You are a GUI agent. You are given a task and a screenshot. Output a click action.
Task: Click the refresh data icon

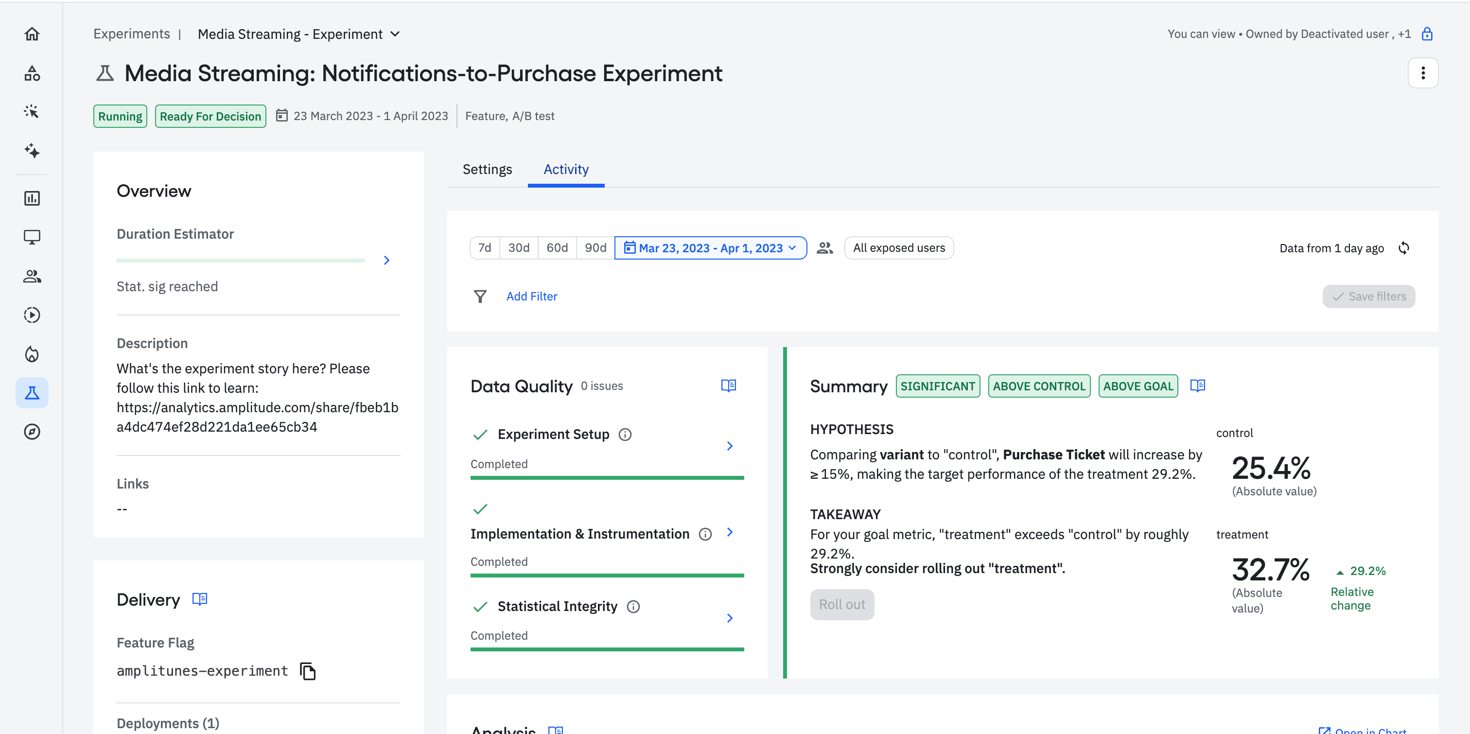tap(1404, 248)
